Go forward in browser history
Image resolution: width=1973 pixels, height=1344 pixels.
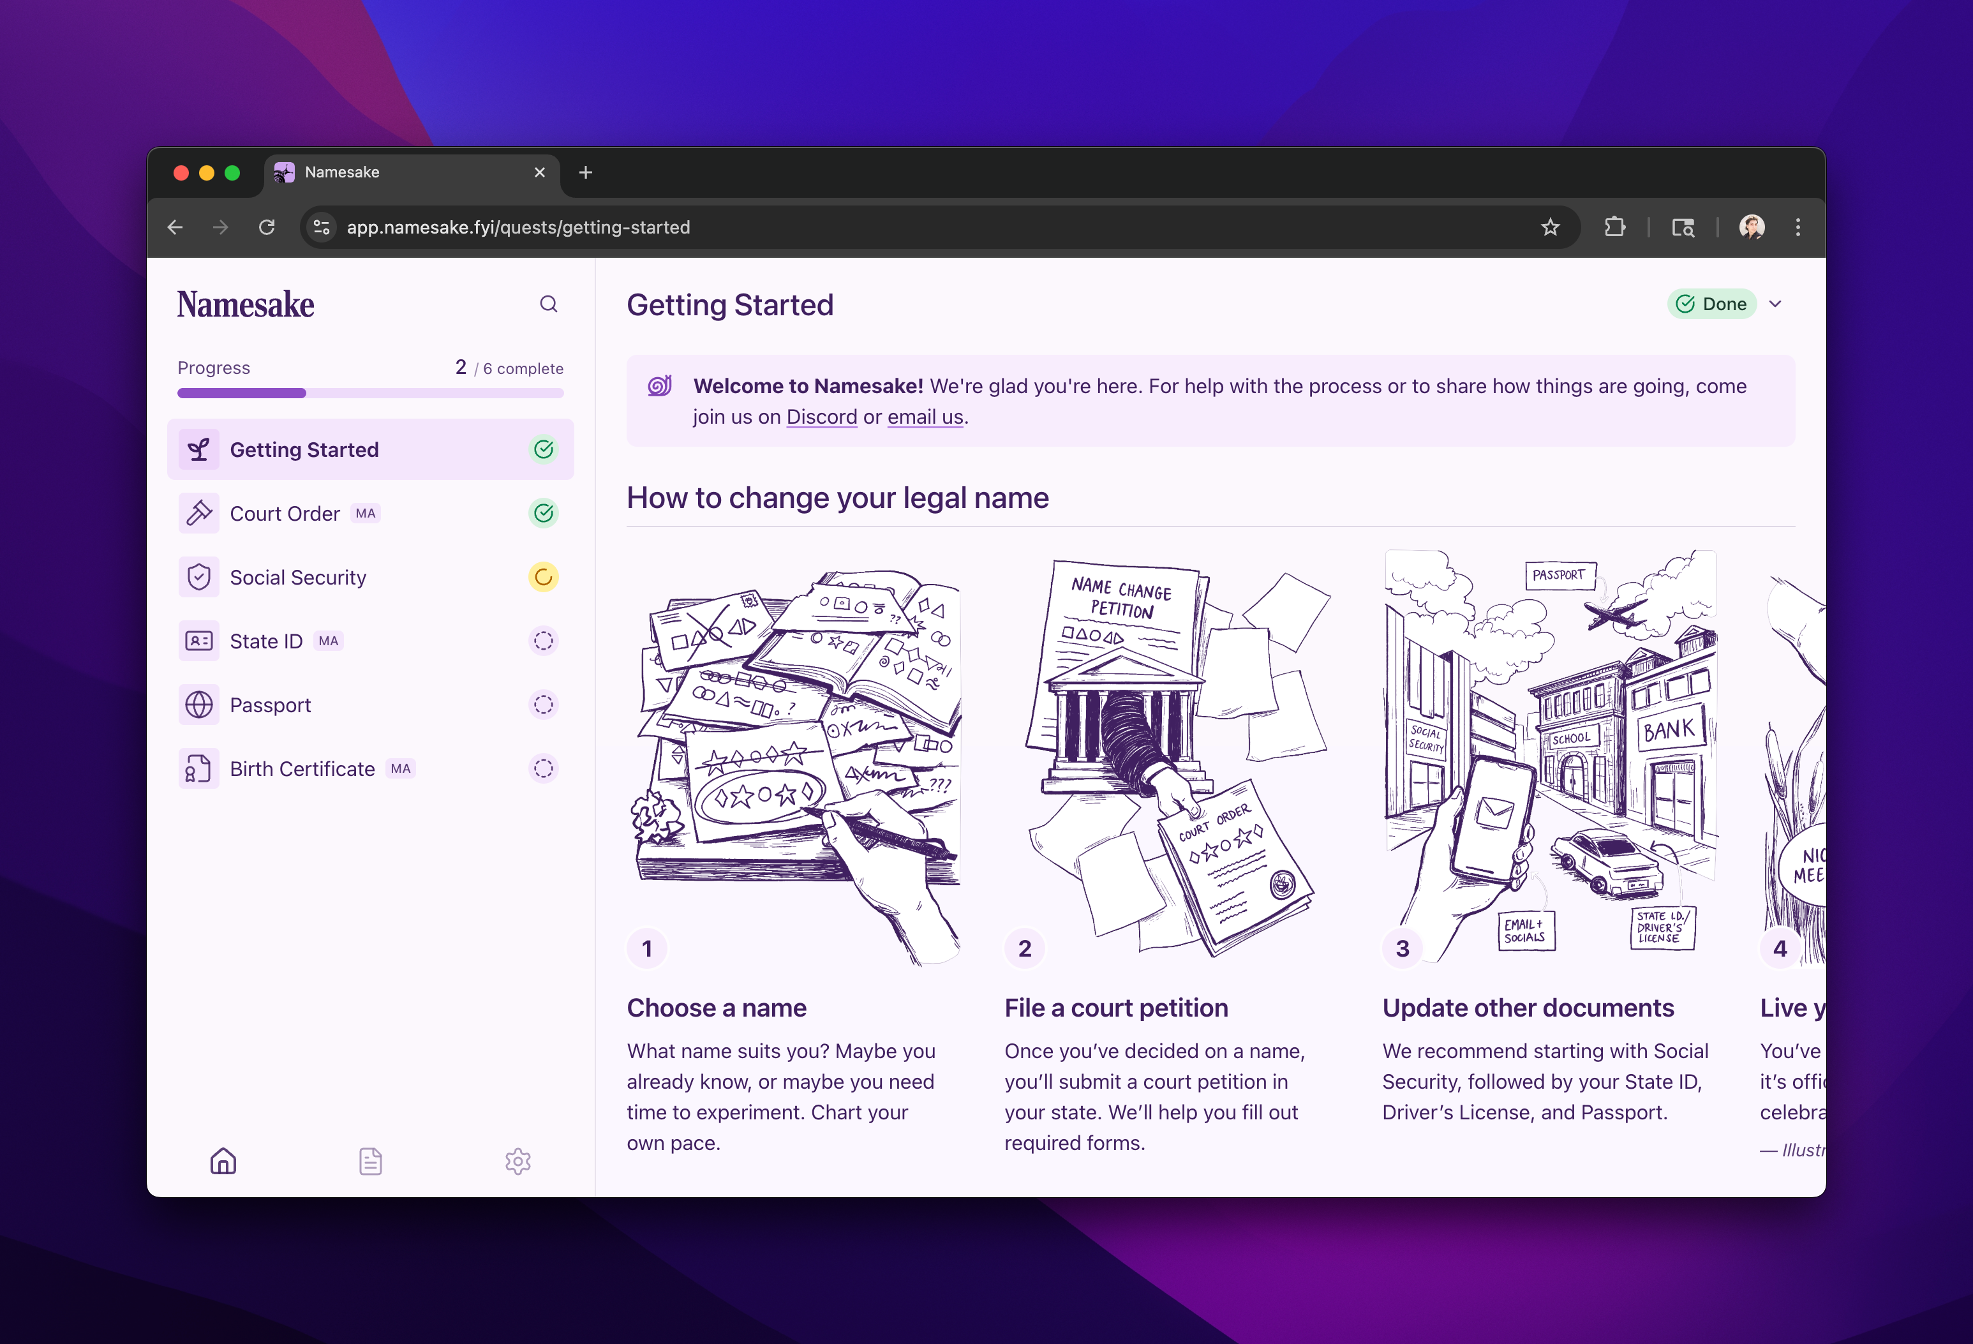pyautogui.click(x=221, y=228)
